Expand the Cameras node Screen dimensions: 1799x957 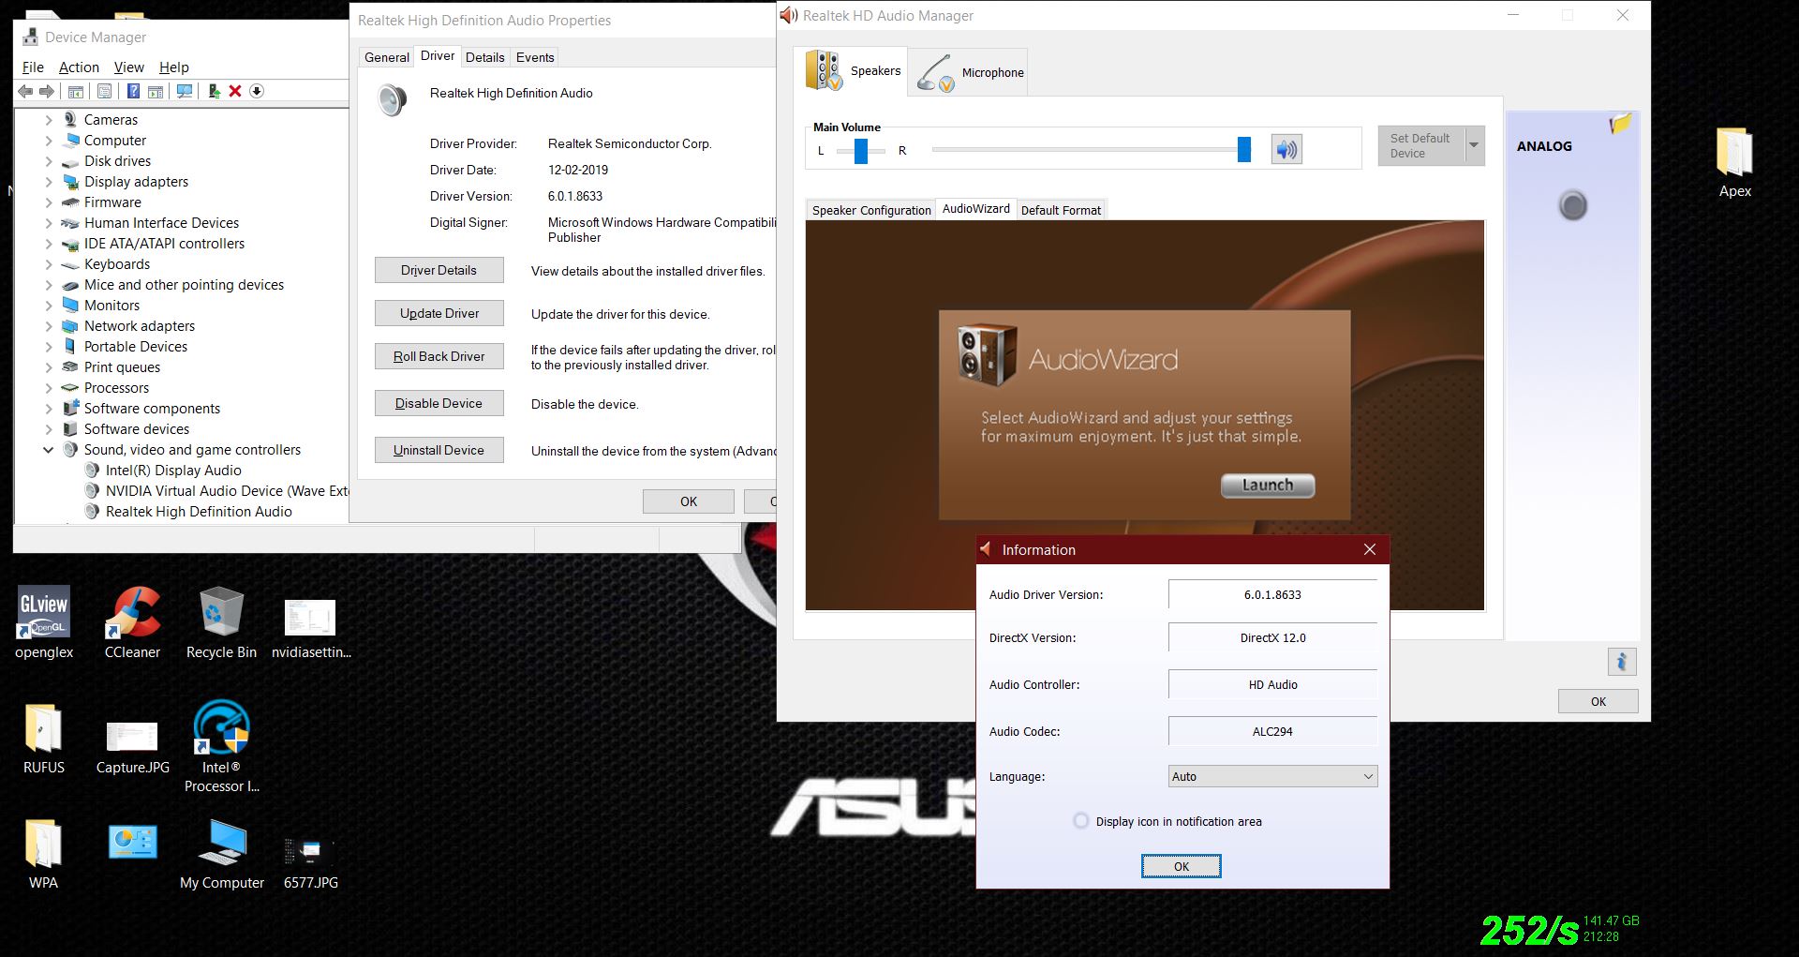pos(49,120)
